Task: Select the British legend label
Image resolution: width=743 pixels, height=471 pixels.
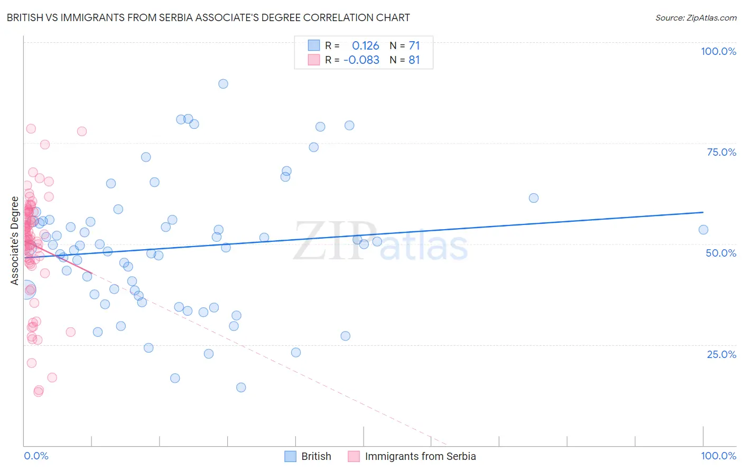Action: (x=316, y=456)
